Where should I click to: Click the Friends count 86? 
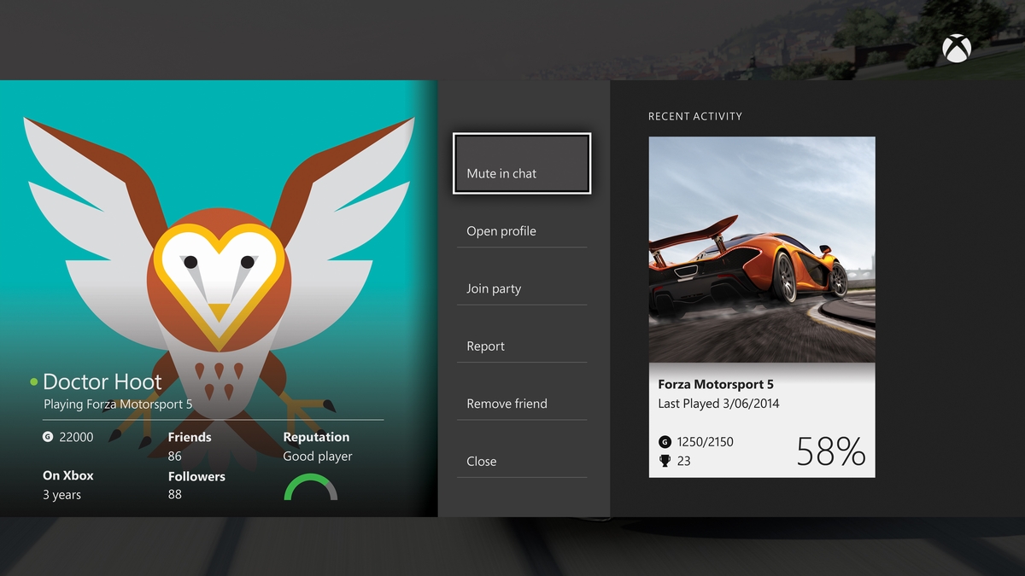(x=175, y=457)
